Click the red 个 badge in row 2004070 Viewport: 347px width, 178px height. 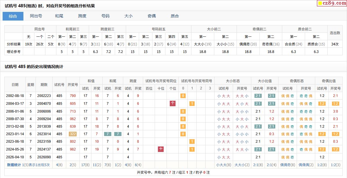[173, 103]
